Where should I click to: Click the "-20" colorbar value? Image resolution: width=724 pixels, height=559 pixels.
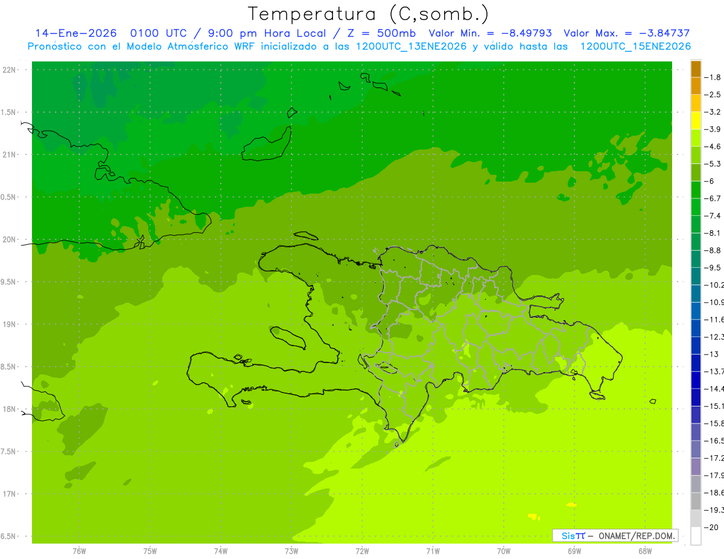pyautogui.click(x=711, y=527)
